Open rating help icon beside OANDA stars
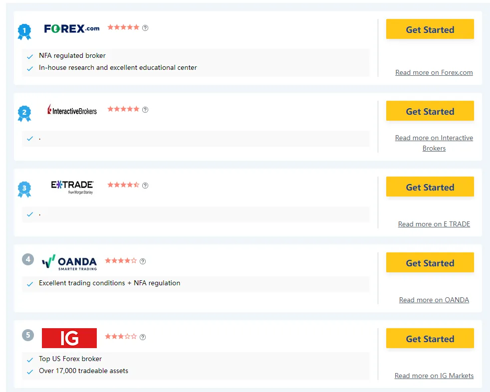The width and height of the screenshot is (490, 392). click(143, 261)
